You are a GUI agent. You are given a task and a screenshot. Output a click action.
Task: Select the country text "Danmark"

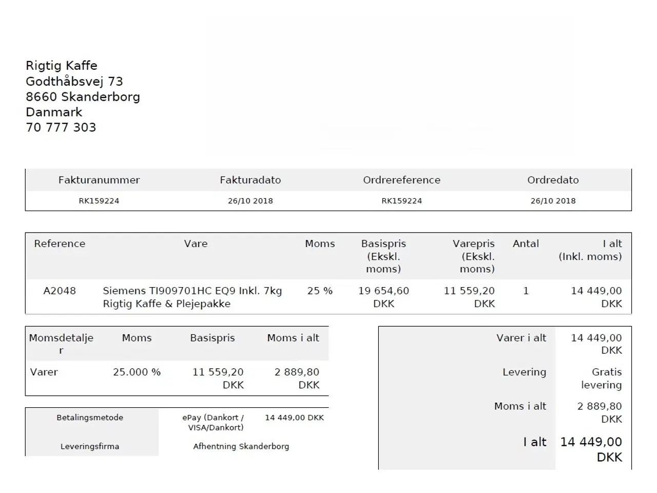click(54, 112)
